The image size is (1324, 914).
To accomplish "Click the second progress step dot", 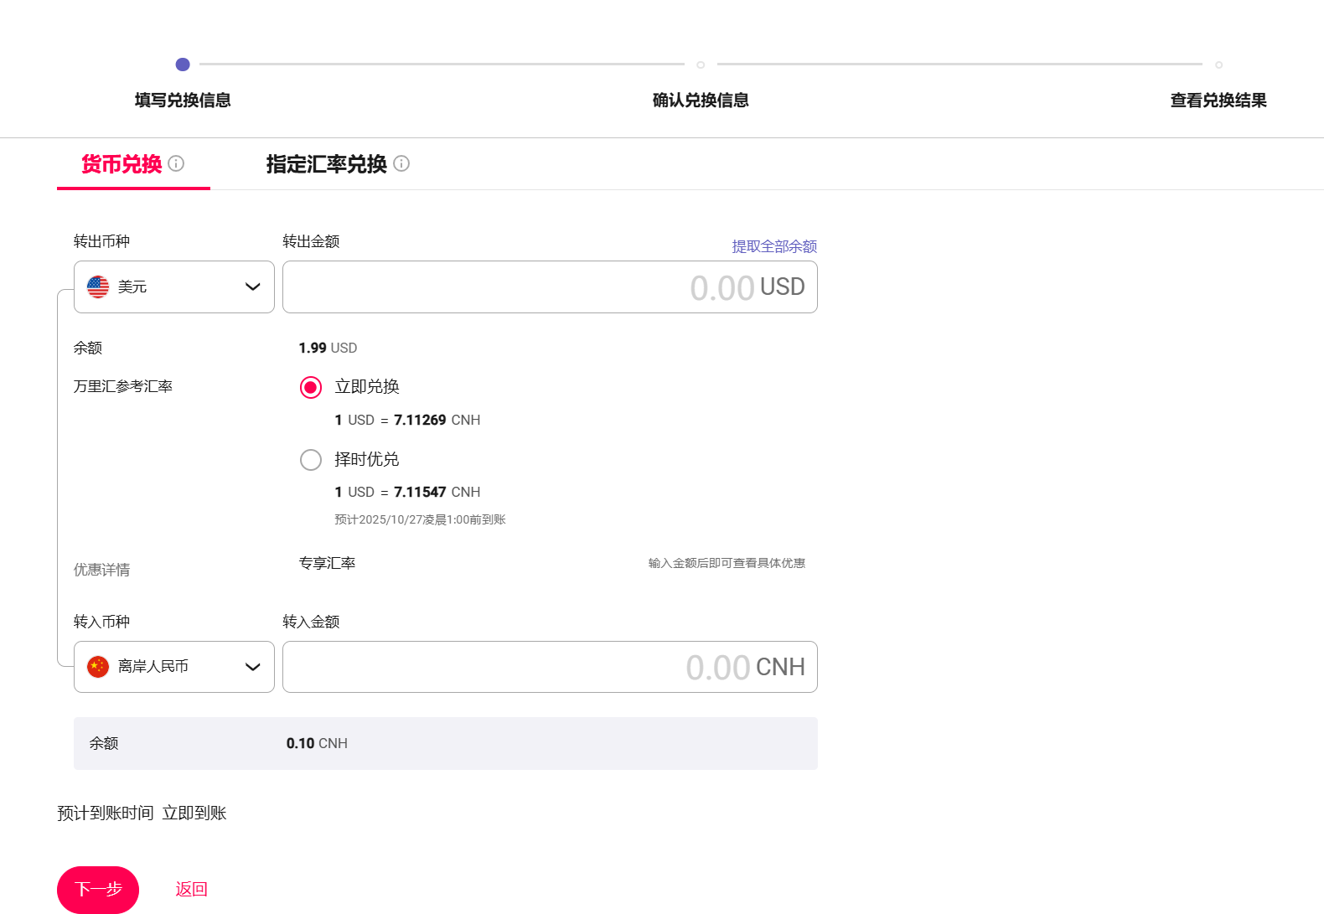I will pyautogui.click(x=701, y=65).
